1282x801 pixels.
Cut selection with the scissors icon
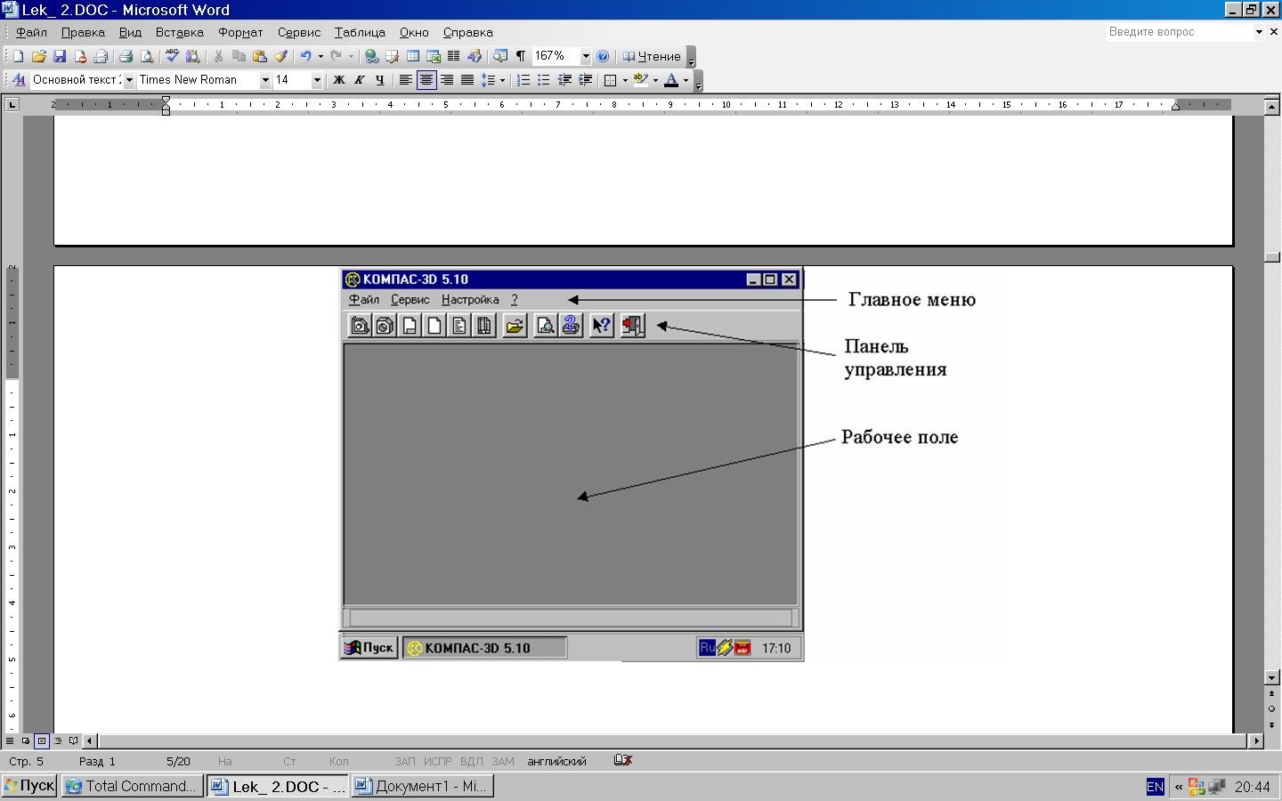pos(218,56)
